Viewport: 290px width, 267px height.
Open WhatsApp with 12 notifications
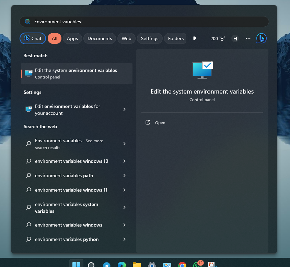pos(198,264)
